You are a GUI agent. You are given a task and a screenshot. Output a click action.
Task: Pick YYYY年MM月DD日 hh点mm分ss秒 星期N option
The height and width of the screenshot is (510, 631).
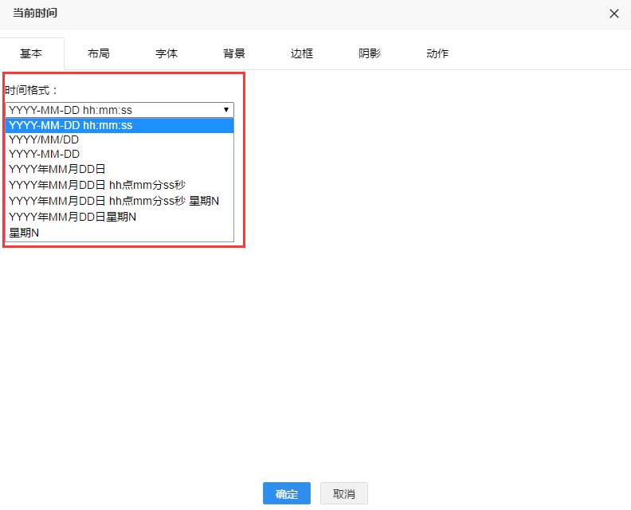pyautogui.click(x=120, y=201)
